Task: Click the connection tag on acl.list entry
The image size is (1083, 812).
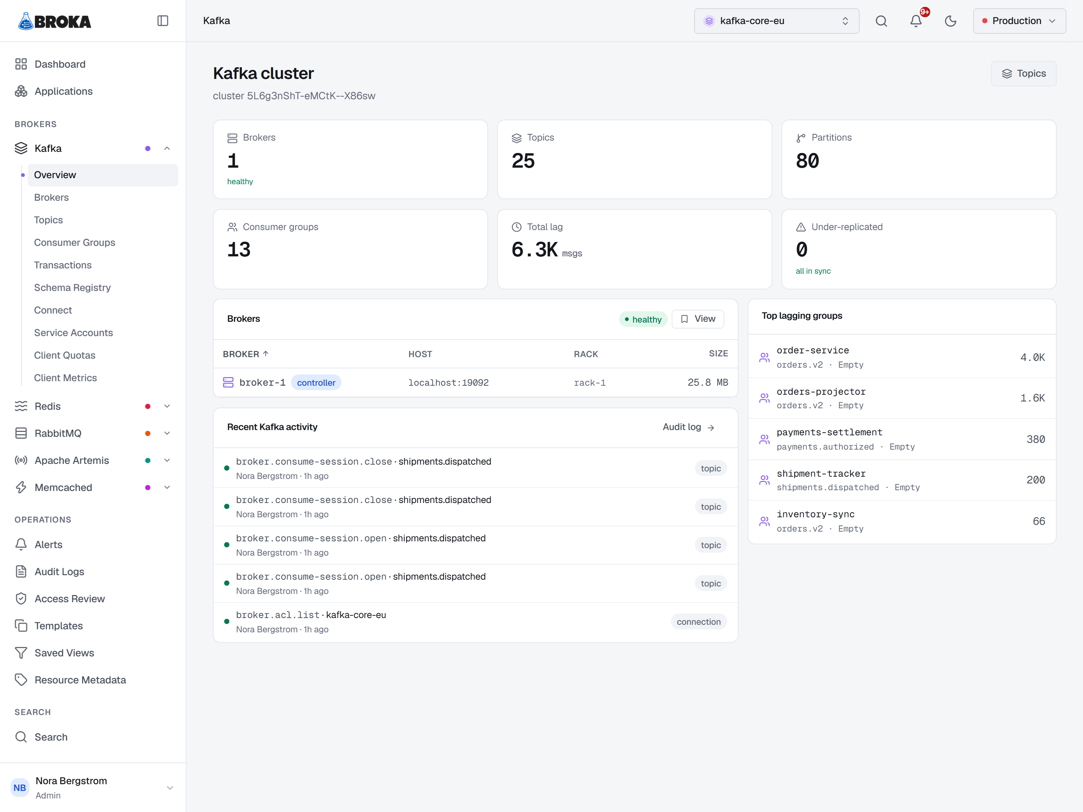Action: [699, 622]
